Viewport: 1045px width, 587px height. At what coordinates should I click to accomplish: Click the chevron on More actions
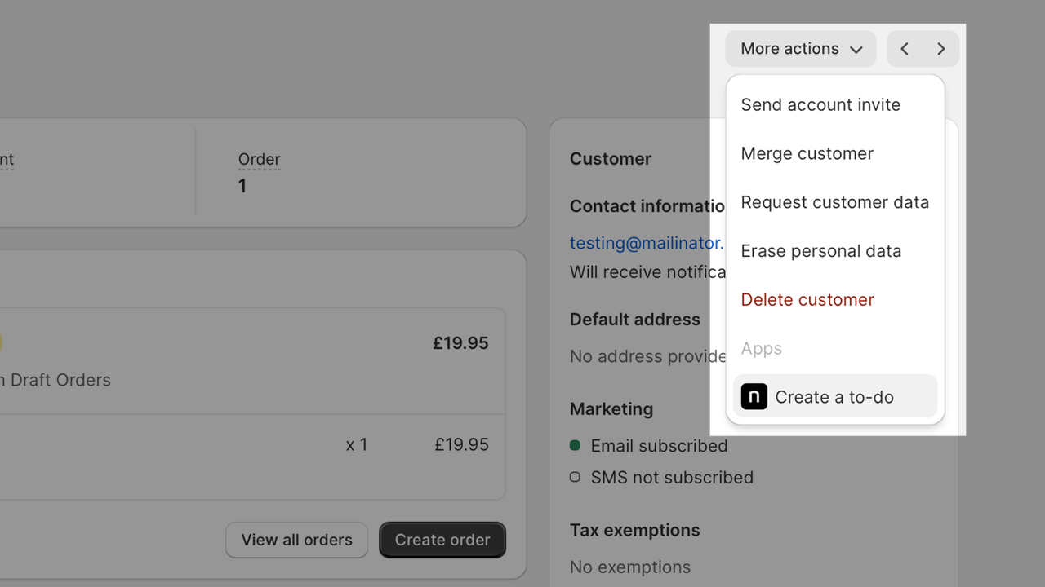856,50
